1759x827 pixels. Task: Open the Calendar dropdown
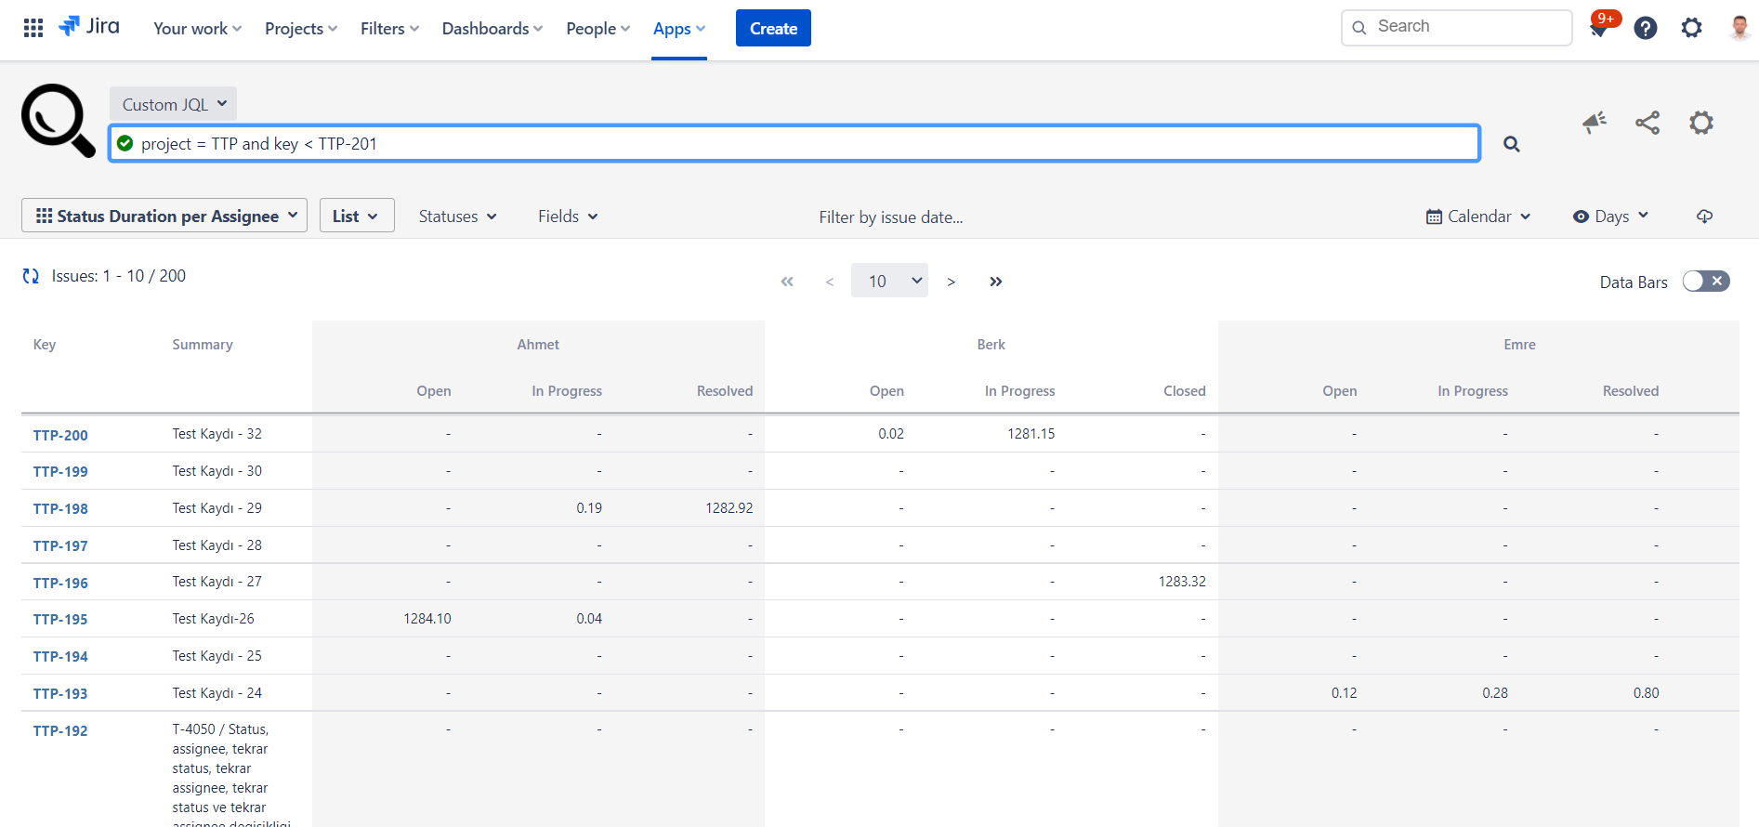[x=1478, y=217]
